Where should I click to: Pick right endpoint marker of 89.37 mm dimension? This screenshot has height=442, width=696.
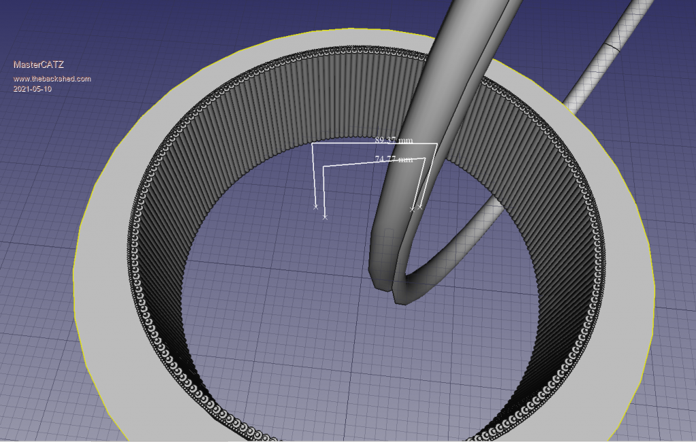coord(420,206)
